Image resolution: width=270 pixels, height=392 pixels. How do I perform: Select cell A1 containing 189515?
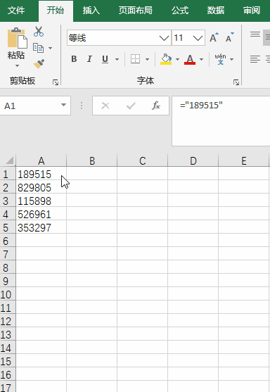(x=41, y=174)
